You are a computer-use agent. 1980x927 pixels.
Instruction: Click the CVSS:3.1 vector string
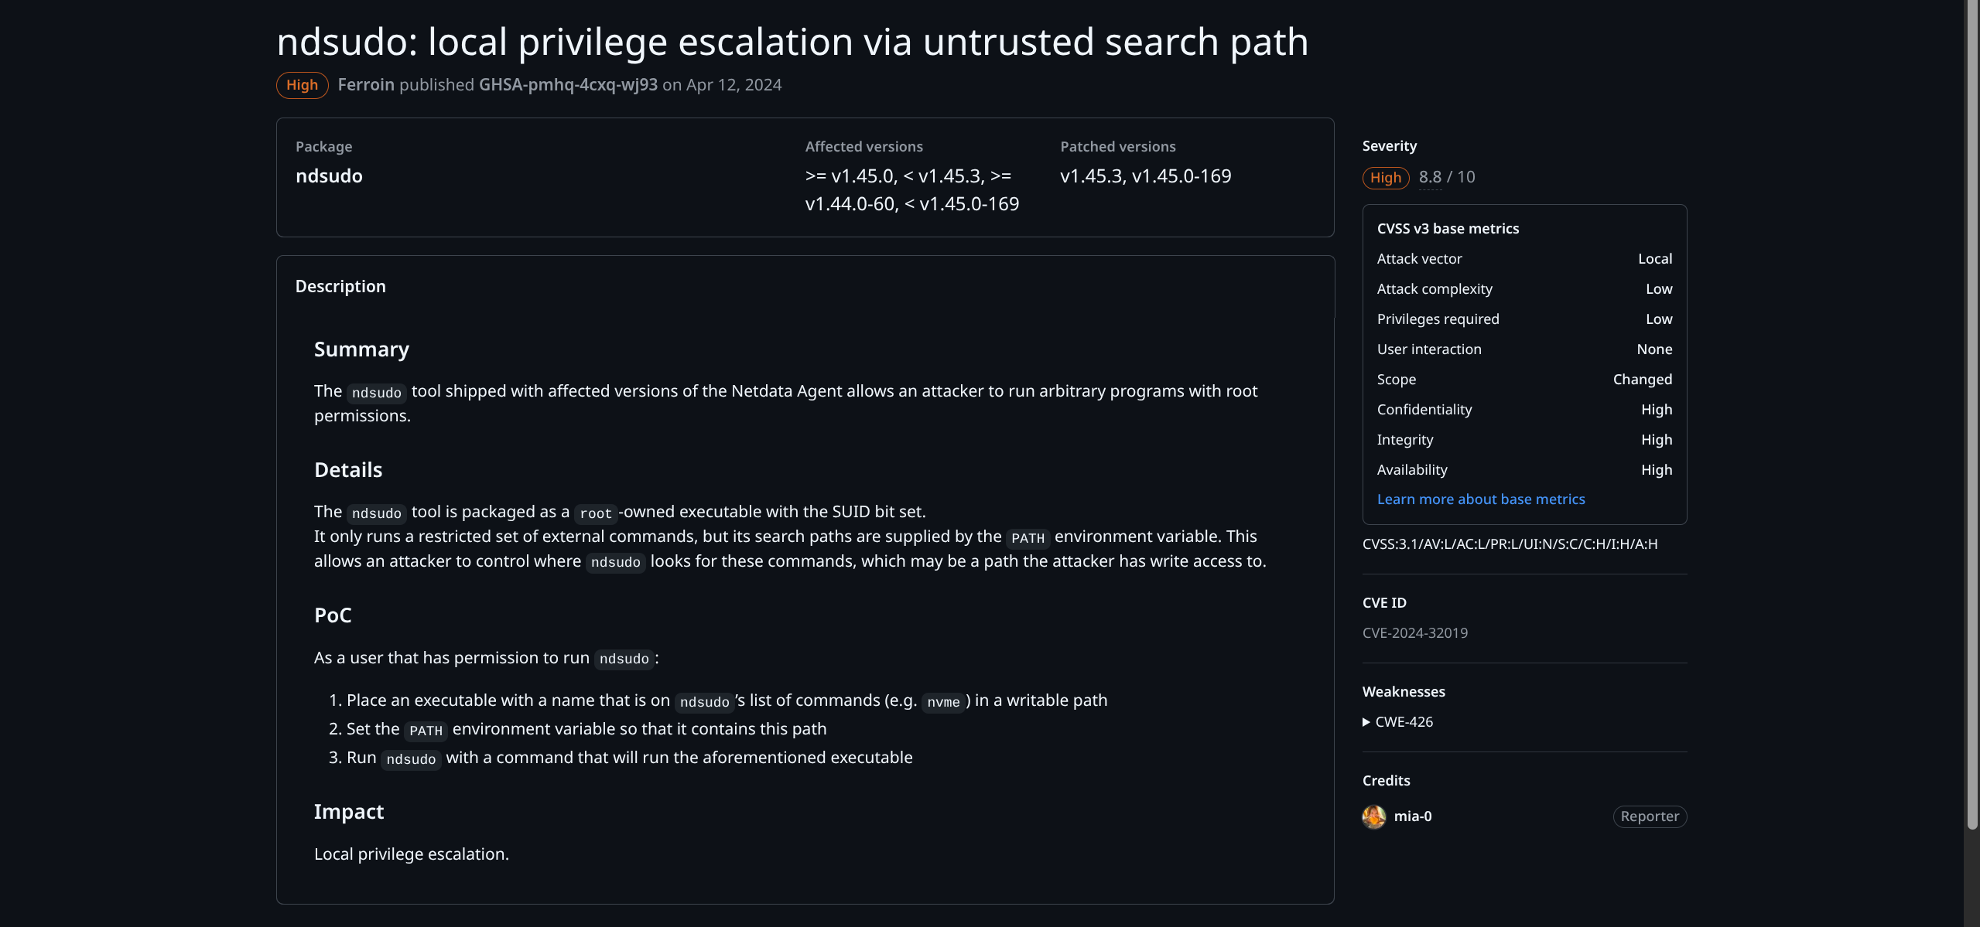click(x=1509, y=544)
